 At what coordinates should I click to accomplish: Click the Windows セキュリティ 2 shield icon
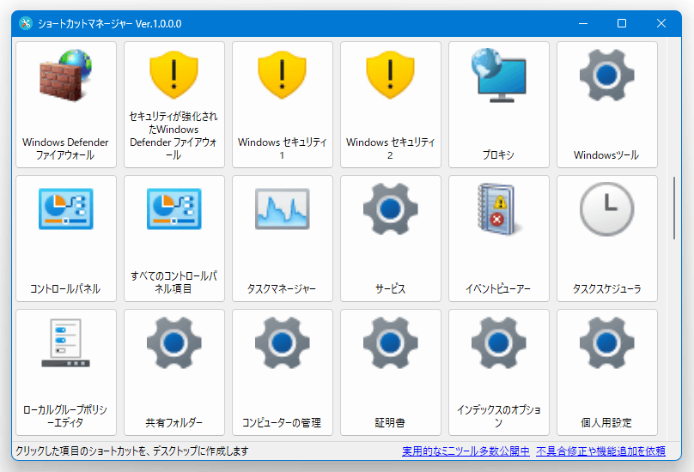coord(390,76)
